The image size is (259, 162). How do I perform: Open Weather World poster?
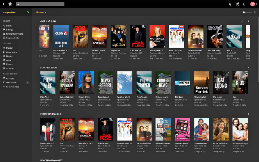tap(125, 83)
